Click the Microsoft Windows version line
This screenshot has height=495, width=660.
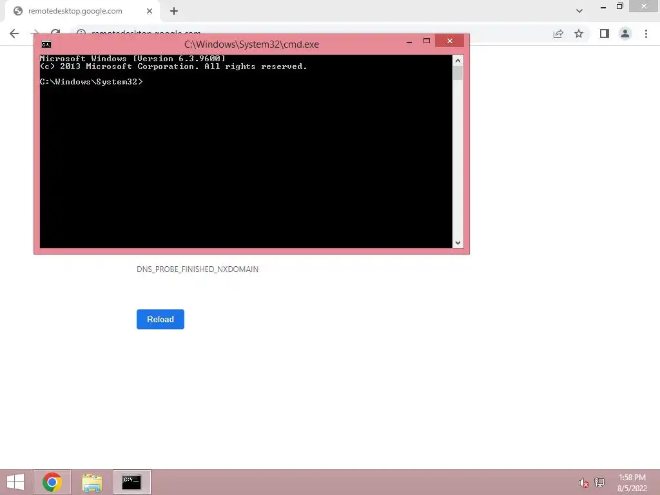[x=133, y=59]
